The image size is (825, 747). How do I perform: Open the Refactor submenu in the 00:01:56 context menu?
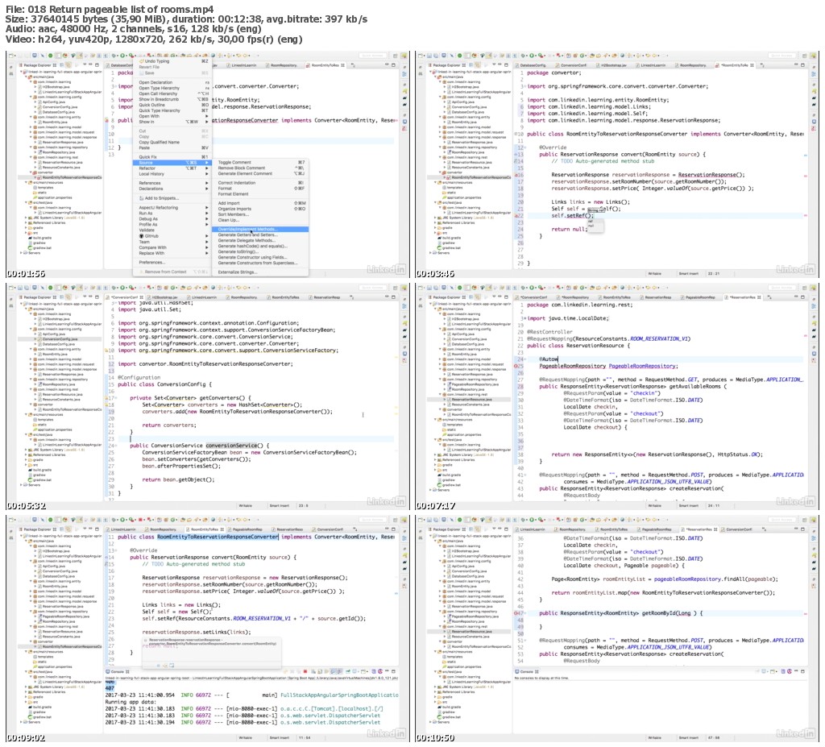(x=172, y=168)
